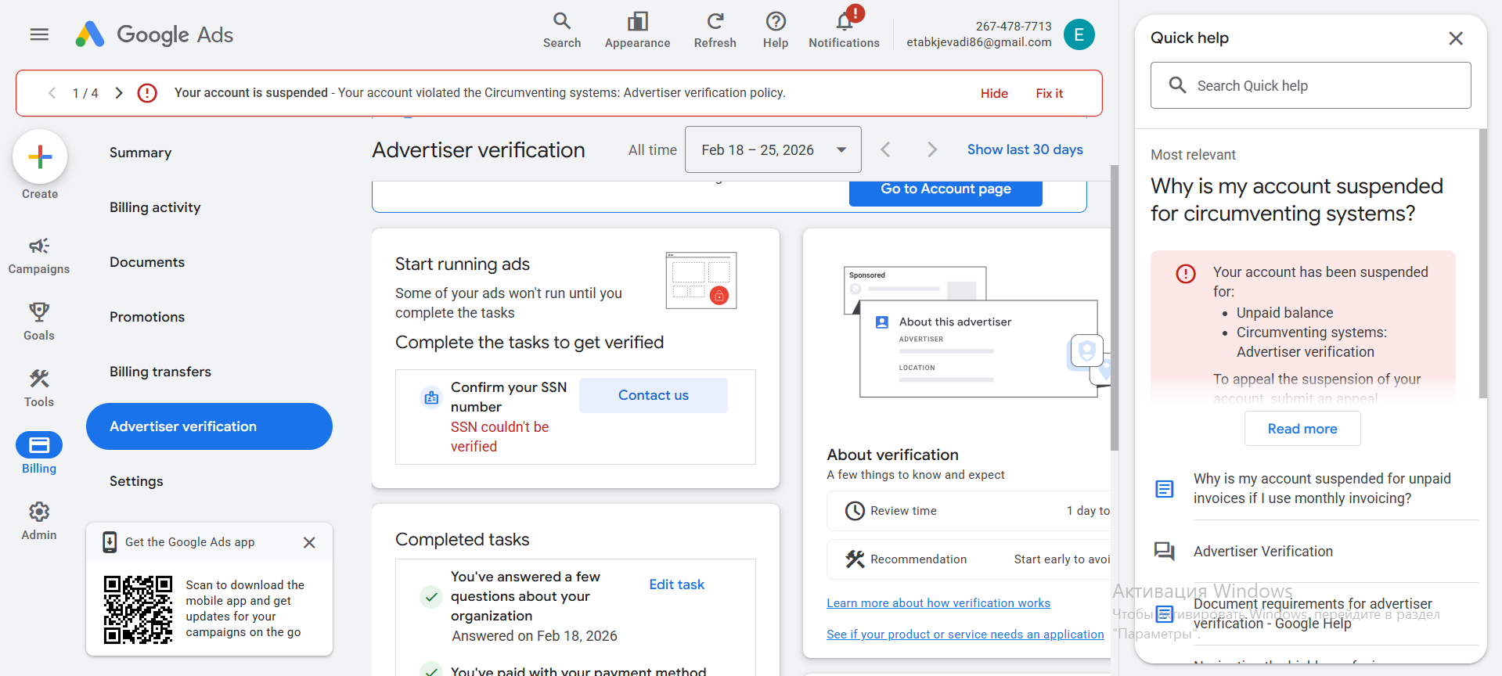Viewport: 1502px width, 676px height.
Task: Open billing Settings page
Action: [136, 481]
